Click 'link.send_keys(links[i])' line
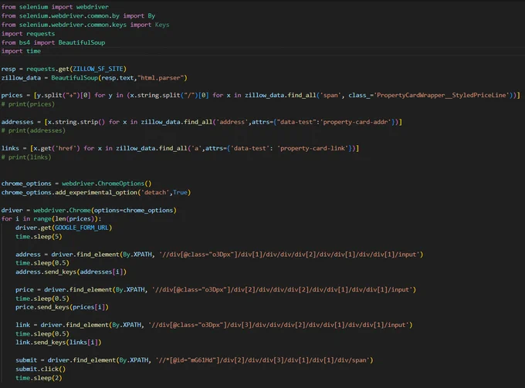The height and width of the screenshot is (388, 525). click(58, 342)
